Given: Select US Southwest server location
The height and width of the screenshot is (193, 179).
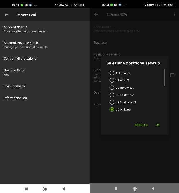Looking at the screenshot, I should tap(121, 95).
